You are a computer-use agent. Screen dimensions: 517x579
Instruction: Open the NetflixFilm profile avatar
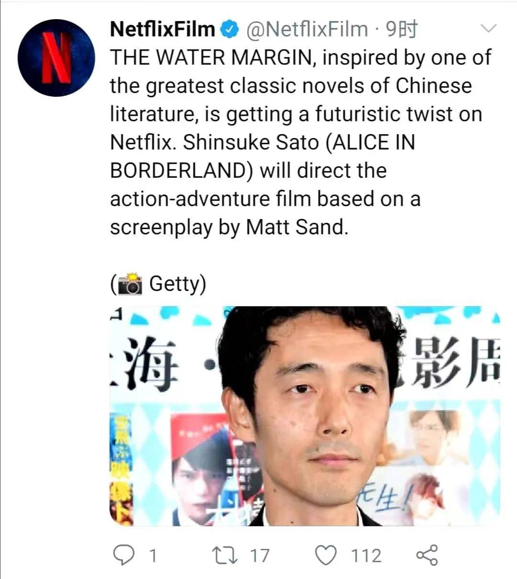56,58
